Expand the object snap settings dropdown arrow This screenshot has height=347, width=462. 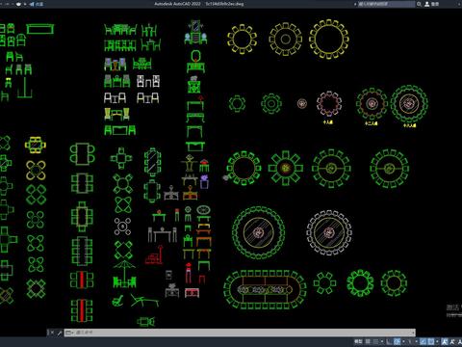click(x=437, y=341)
